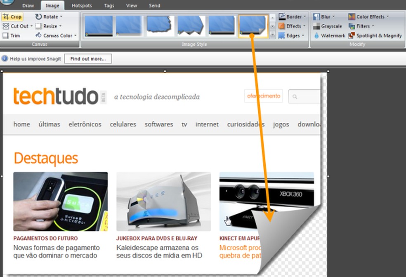Image resolution: width=406 pixels, height=277 pixels.
Task: Select the first image style with bottom shadow
Action: tap(99, 26)
